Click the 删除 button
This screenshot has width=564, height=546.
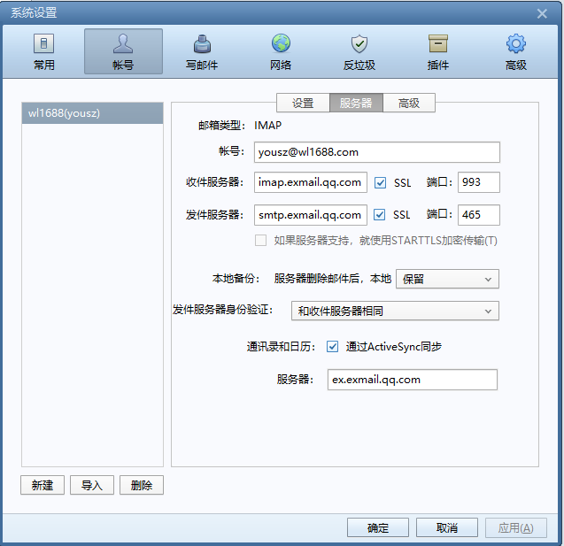click(x=142, y=485)
